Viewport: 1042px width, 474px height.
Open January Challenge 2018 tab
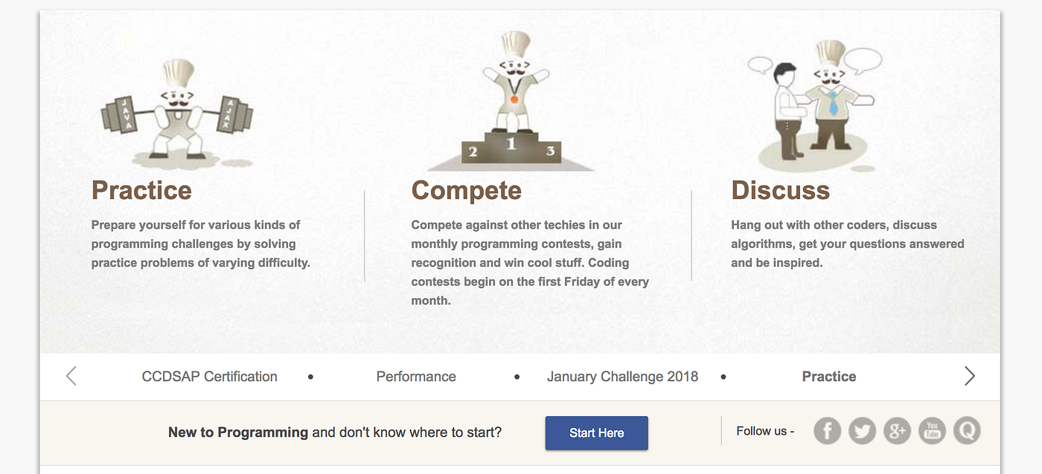622,377
